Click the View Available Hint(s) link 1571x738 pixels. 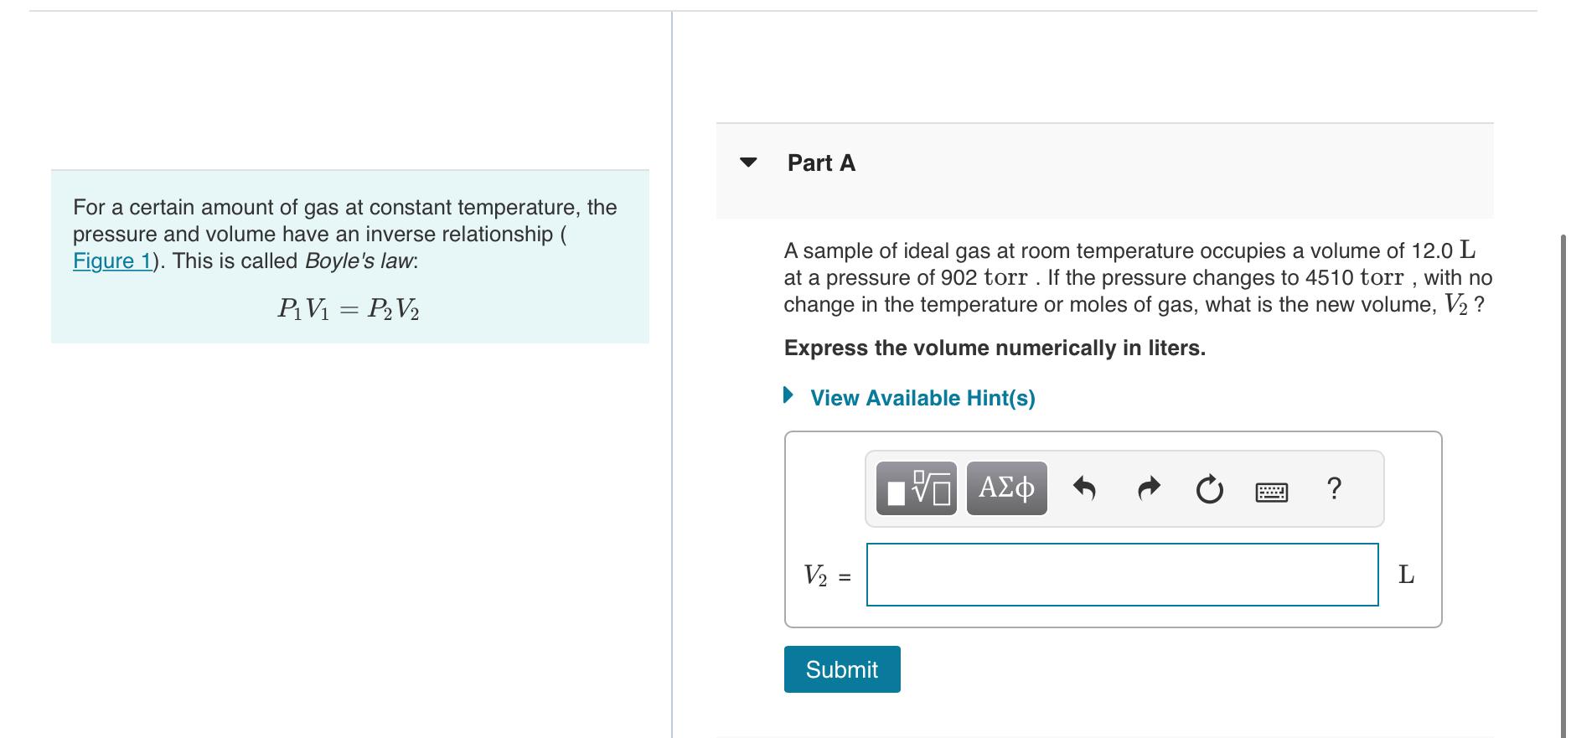click(921, 398)
